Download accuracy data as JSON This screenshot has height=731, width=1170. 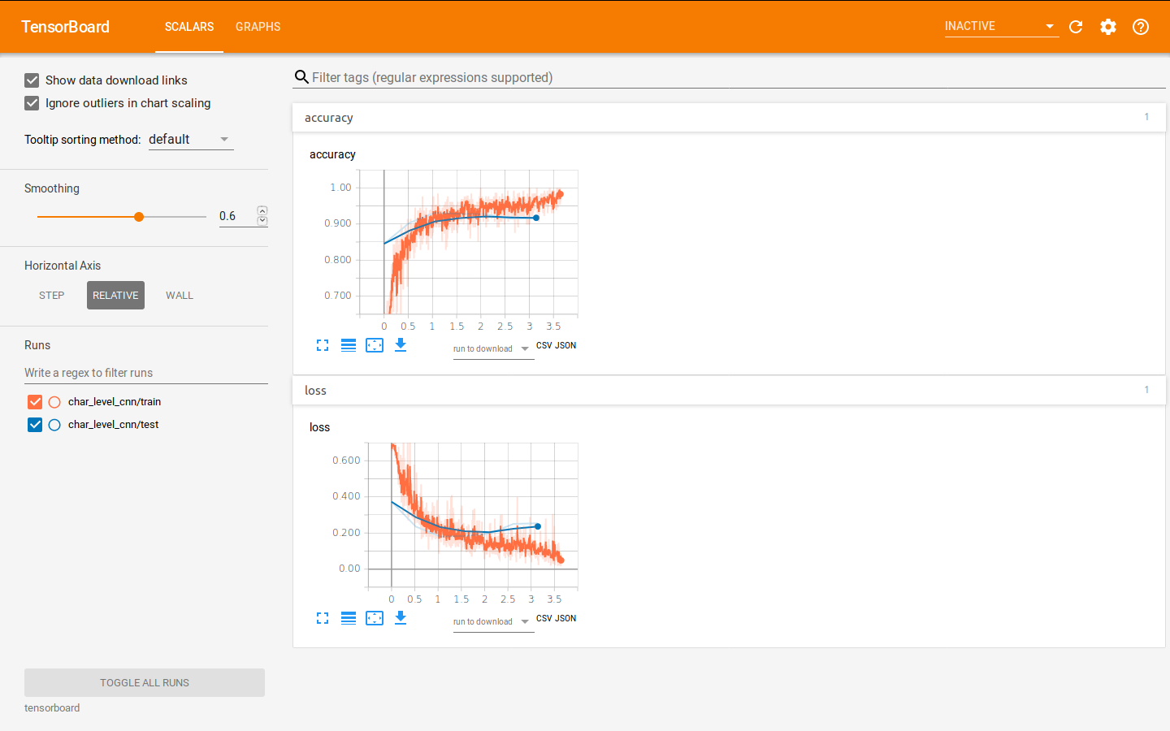point(565,345)
